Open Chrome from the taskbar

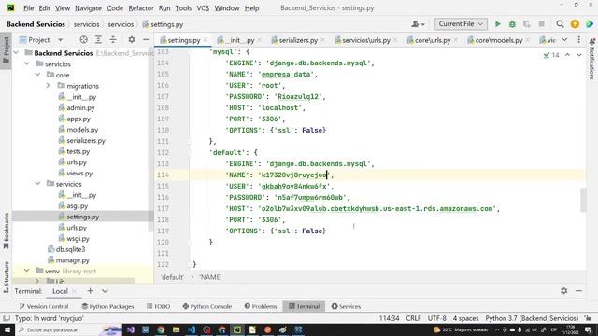161,329
